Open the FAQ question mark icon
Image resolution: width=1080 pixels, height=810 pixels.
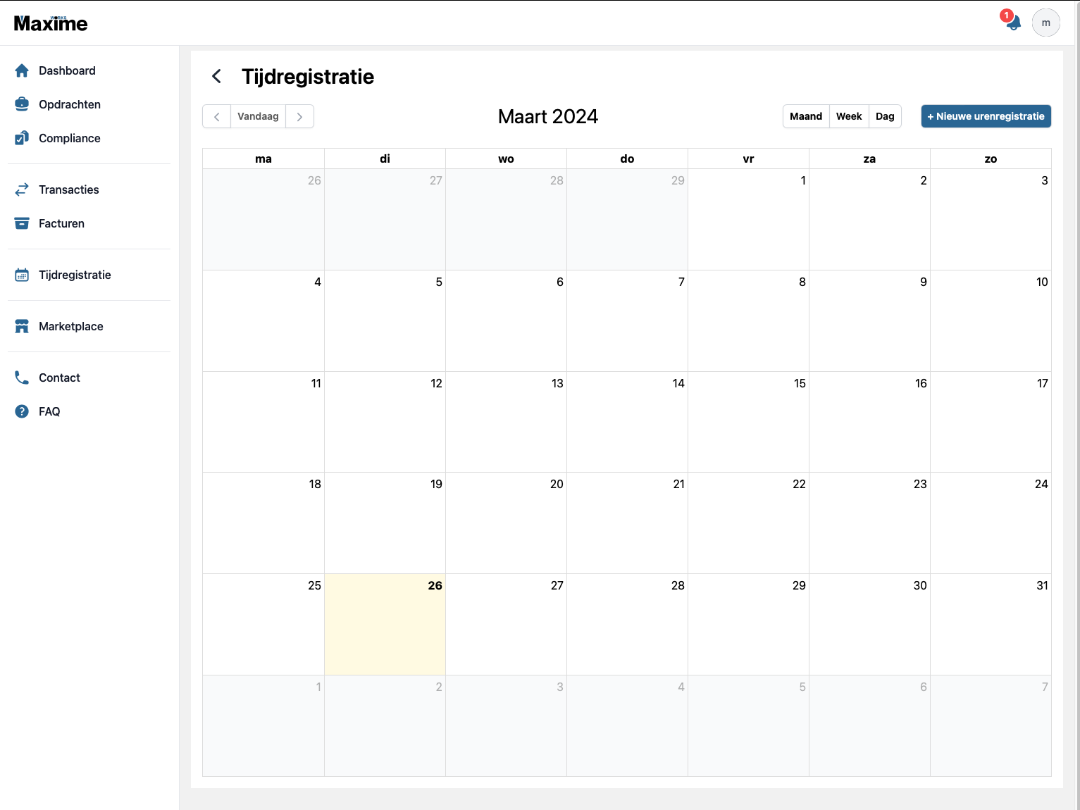pyautogui.click(x=22, y=411)
